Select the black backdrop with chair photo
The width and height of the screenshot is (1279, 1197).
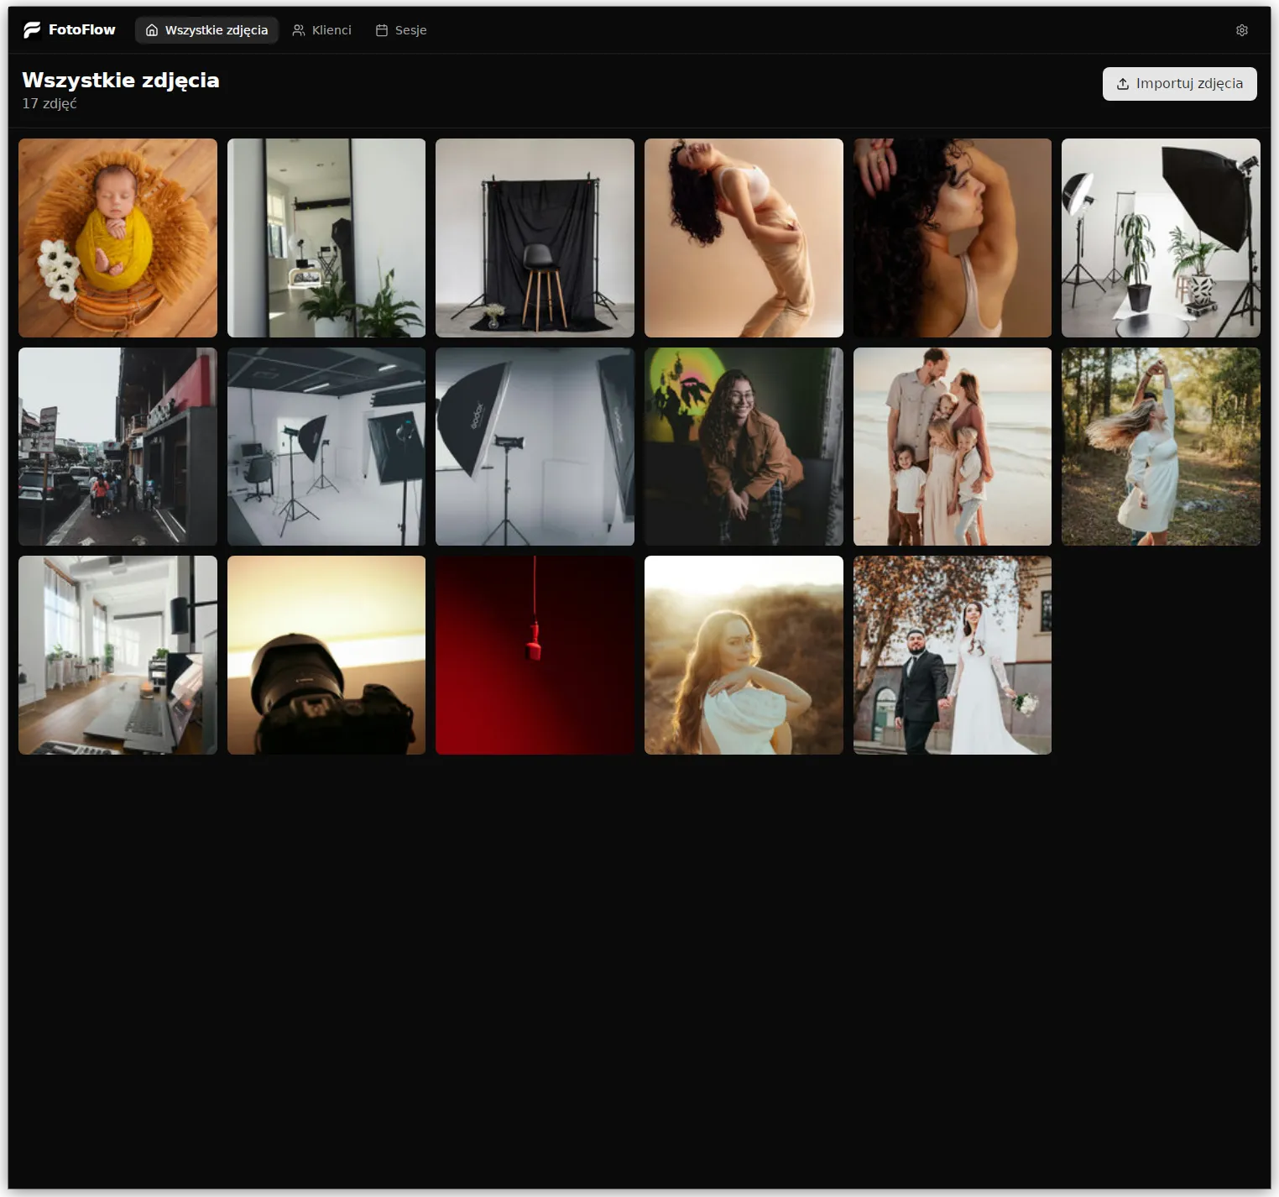(x=535, y=238)
